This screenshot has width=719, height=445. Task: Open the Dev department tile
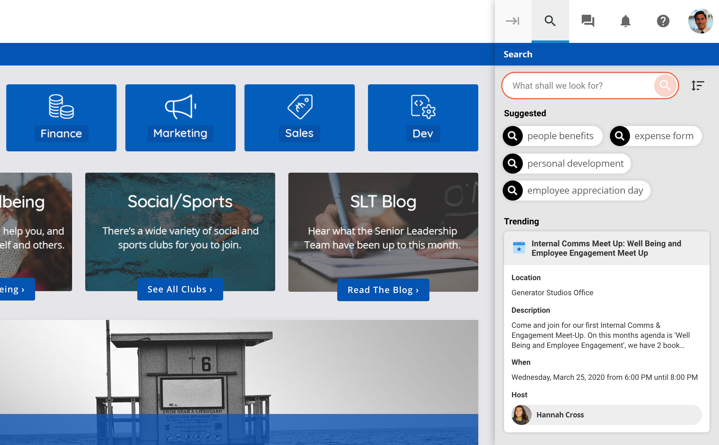pos(423,118)
